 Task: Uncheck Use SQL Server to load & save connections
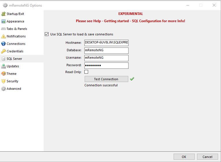(47, 34)
